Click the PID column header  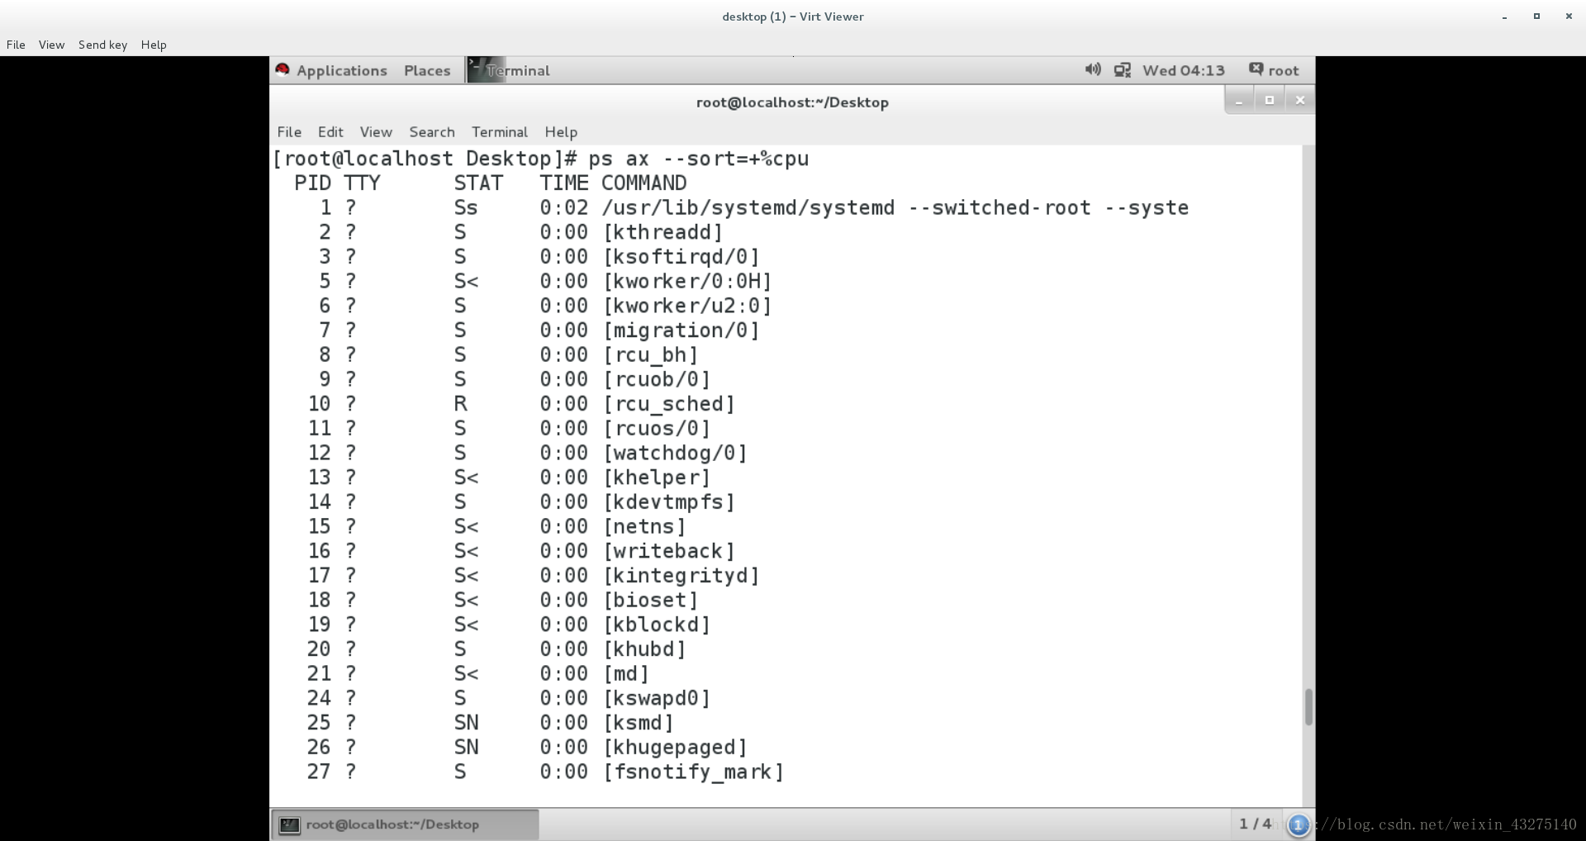click(x=313, y=183)
